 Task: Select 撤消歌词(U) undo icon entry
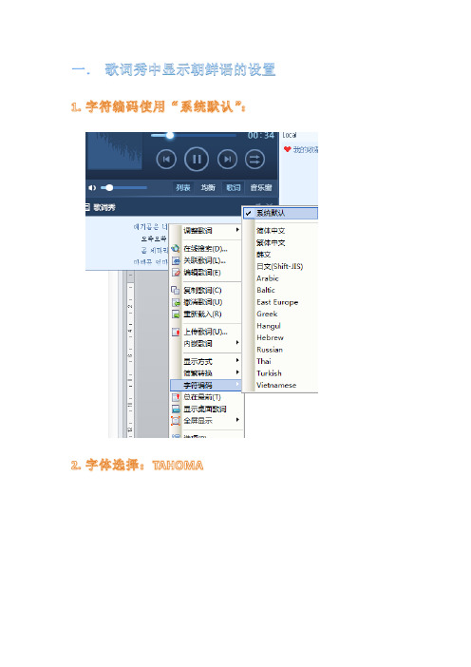pos(206,302)
